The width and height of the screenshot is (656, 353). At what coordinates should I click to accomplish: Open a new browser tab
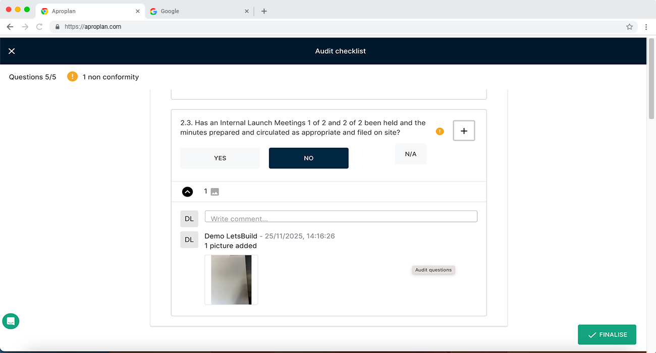click(x=264, y=11)
